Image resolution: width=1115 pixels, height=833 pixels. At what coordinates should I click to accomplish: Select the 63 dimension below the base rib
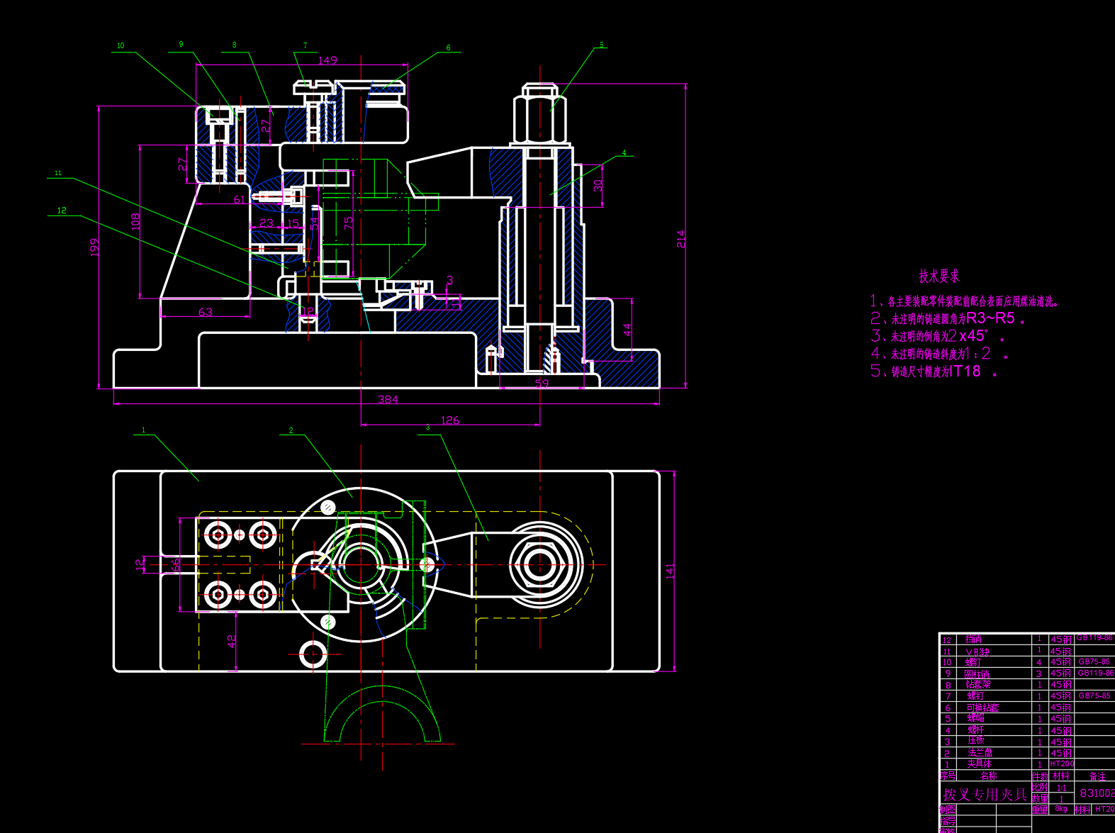pyautogui.click(x=206, y=312)
